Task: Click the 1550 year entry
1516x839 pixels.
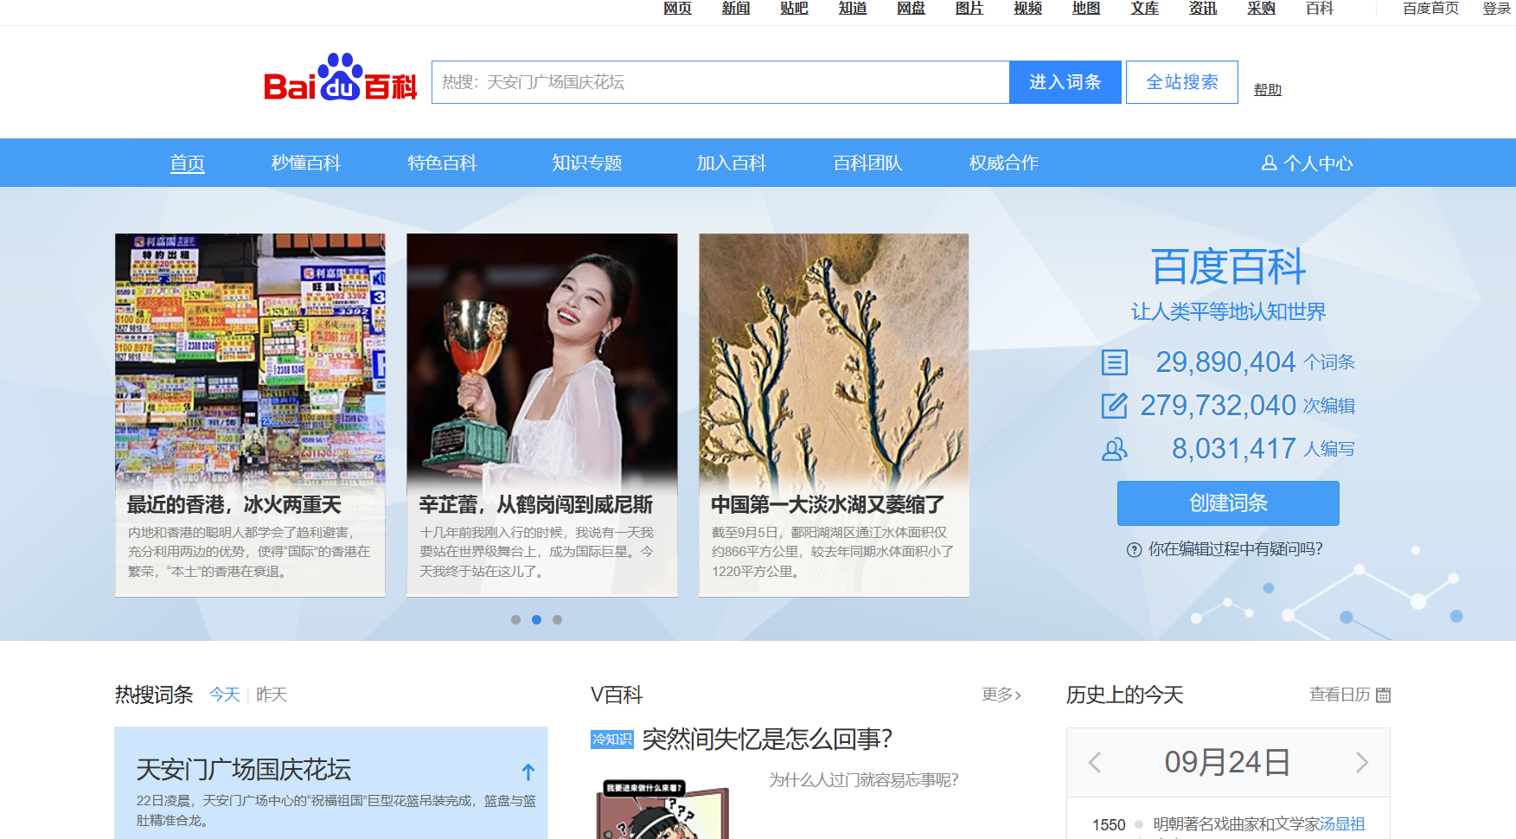Action: pos(1109,825)
